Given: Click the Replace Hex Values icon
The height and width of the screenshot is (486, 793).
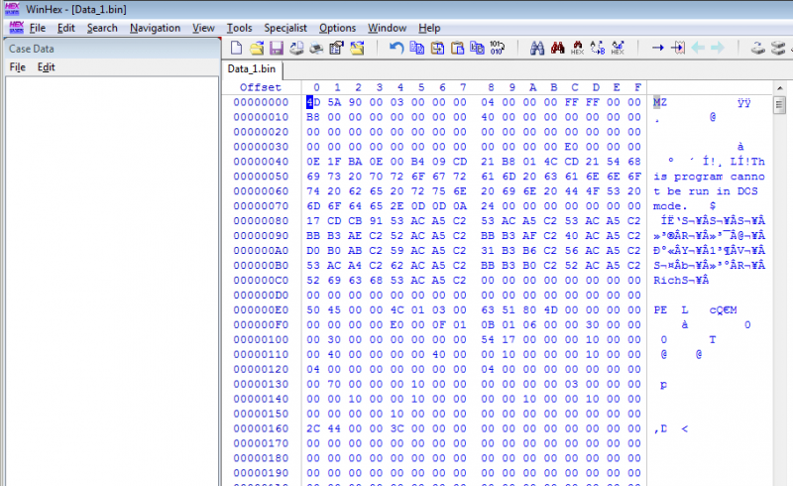Looking at the screenshot, I should 618,48.
